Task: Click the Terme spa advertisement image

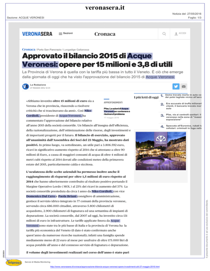Action: coord(161,151)
